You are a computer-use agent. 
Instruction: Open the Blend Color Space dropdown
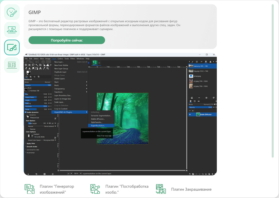click(48, 140)
